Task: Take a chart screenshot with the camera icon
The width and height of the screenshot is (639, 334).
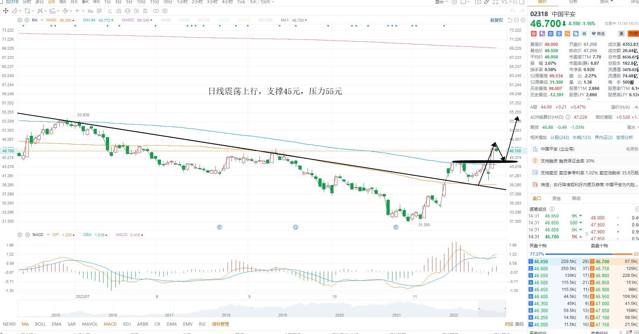Action: pyautogui.click(x=478, y=2)
